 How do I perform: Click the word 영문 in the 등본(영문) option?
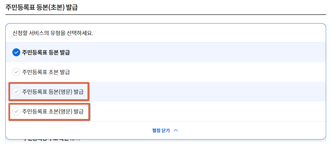pyautogui.click(x=66, y=92)
